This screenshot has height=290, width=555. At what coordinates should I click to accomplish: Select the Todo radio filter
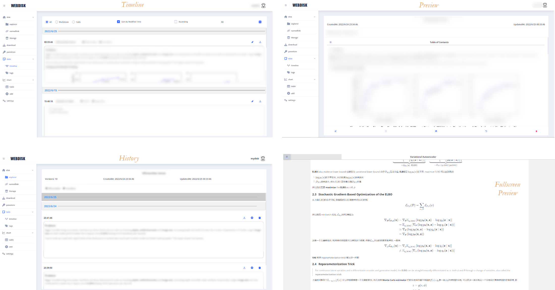click(x=73, y=22)
